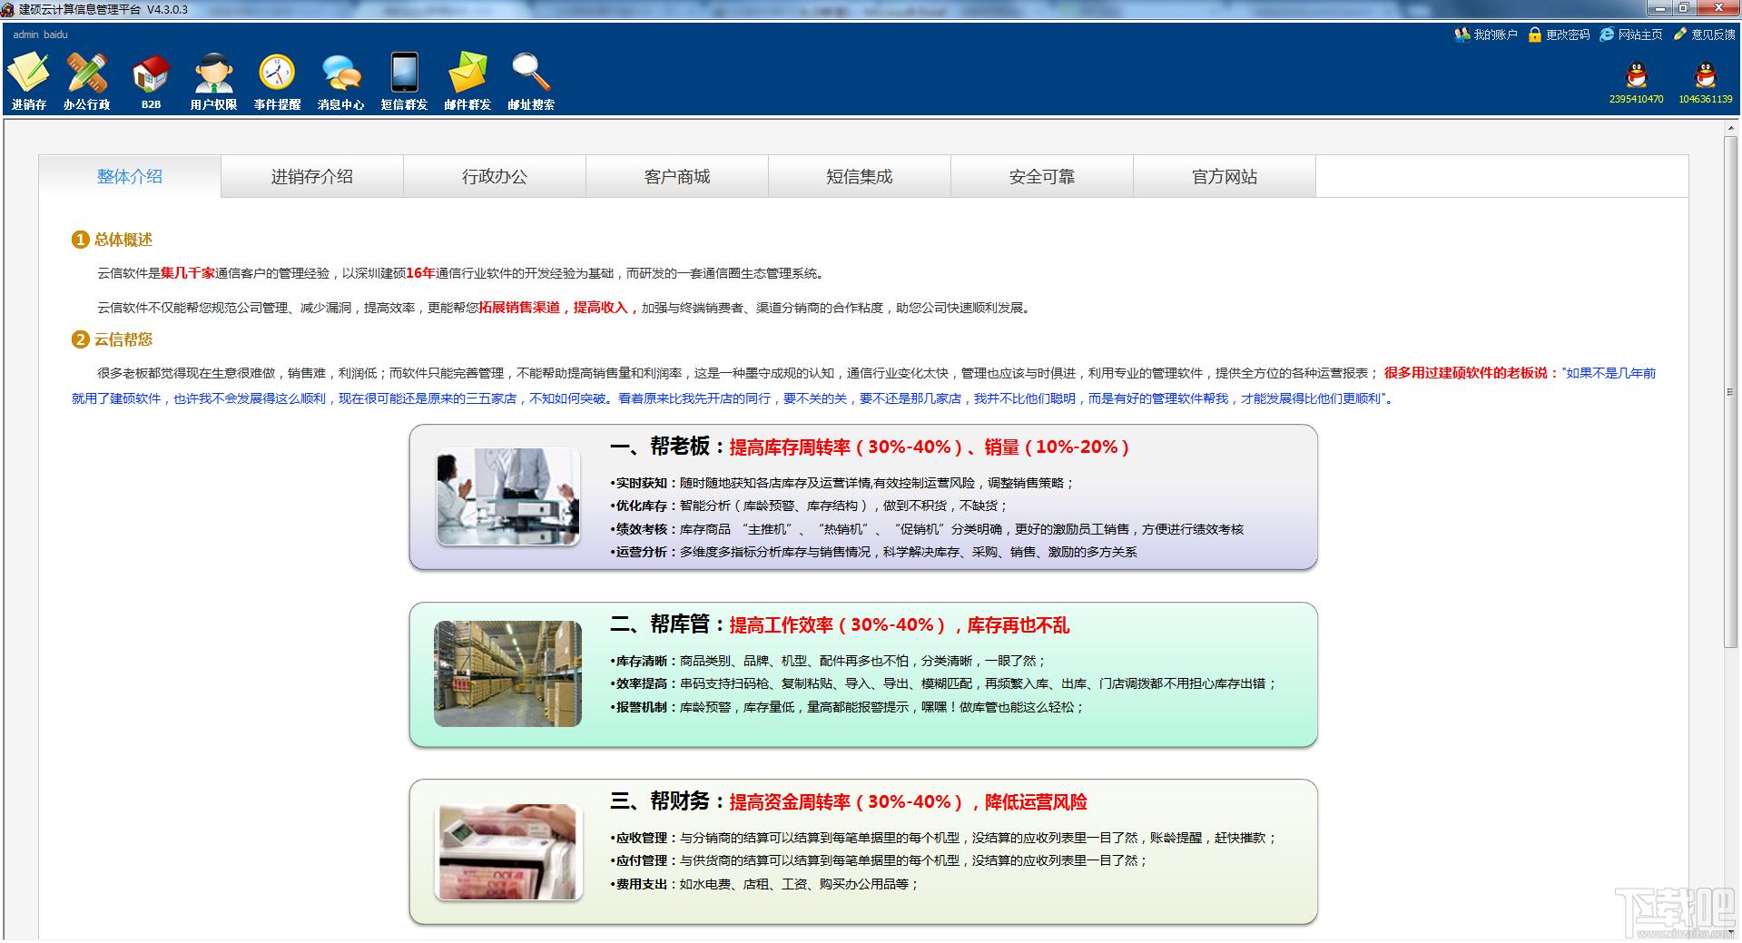The height and width of the screenshot is (943, 1742).
Task: Click red text 集几千家
Action: click(x=188, y=273)
